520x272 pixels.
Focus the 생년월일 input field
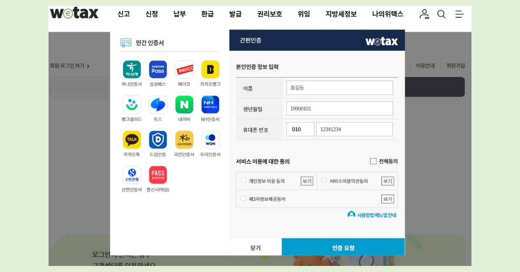pyautogui.click(x=340, y=108)
